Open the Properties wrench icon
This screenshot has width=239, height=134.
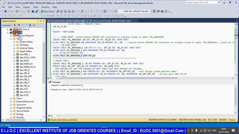click(158, 12)
